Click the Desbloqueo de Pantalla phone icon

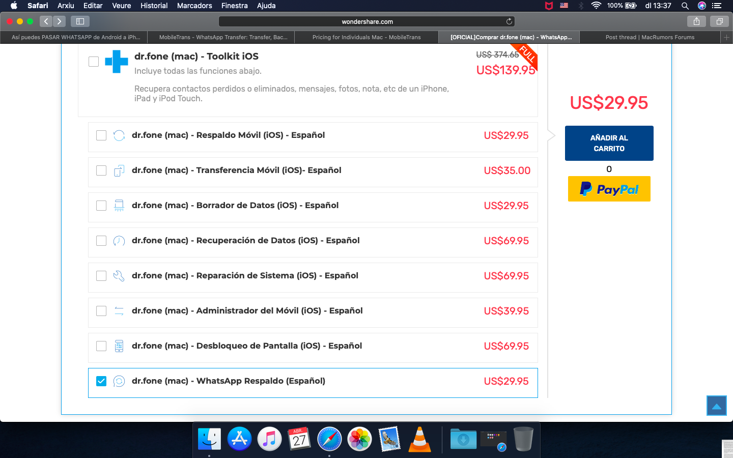tap(119, 346)
